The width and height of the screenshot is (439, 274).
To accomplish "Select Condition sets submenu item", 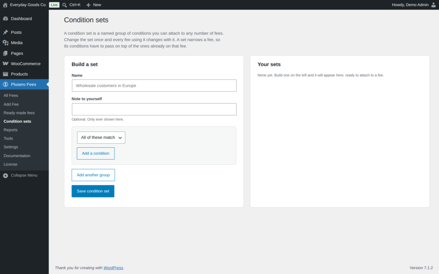I will (17, 121).
